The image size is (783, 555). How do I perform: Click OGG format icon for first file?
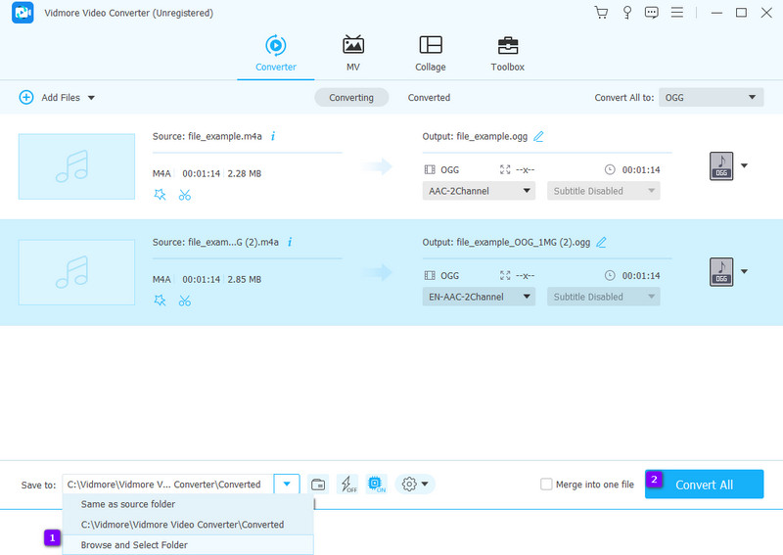point(720,166)
